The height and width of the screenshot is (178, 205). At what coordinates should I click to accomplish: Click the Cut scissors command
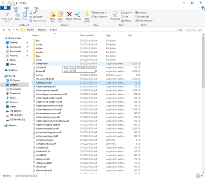33,13
